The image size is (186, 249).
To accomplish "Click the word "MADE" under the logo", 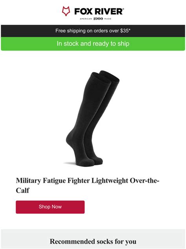I will pos(108,19).
